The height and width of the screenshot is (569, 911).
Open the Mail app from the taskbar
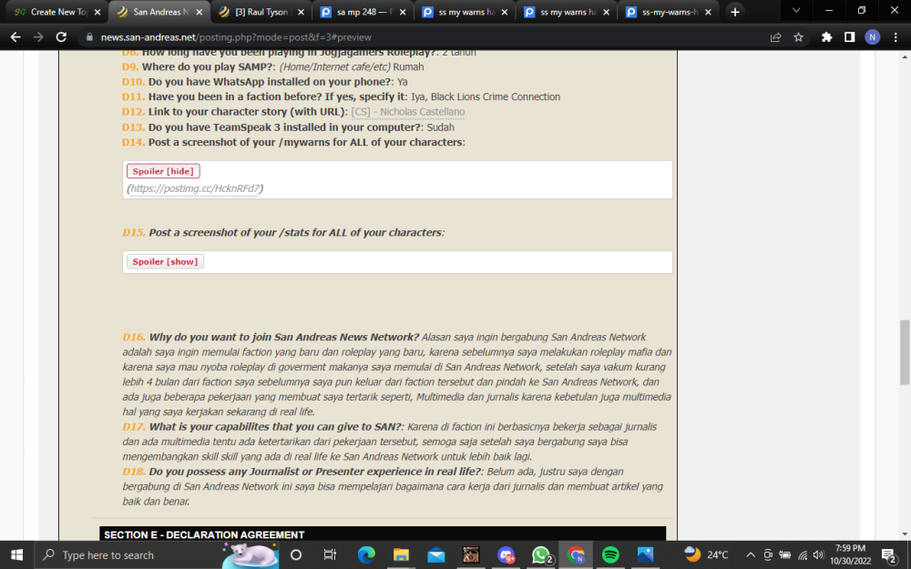(x=435, y=555)
